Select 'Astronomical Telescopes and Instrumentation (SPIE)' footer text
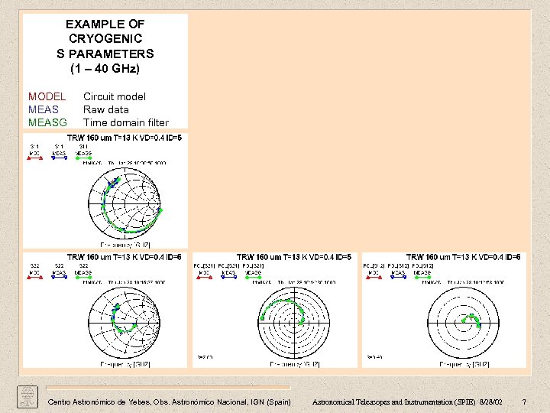The height and width of the screenshot is (413, 550). (x=394, y=402)
